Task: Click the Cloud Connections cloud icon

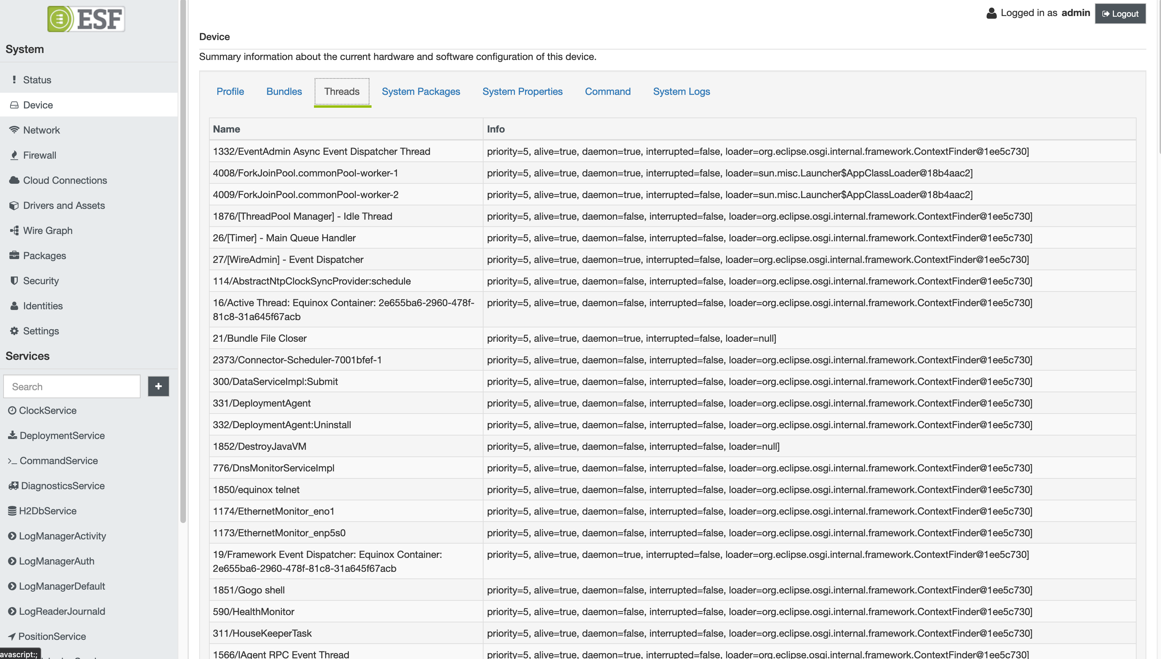Action: point(14,180)
